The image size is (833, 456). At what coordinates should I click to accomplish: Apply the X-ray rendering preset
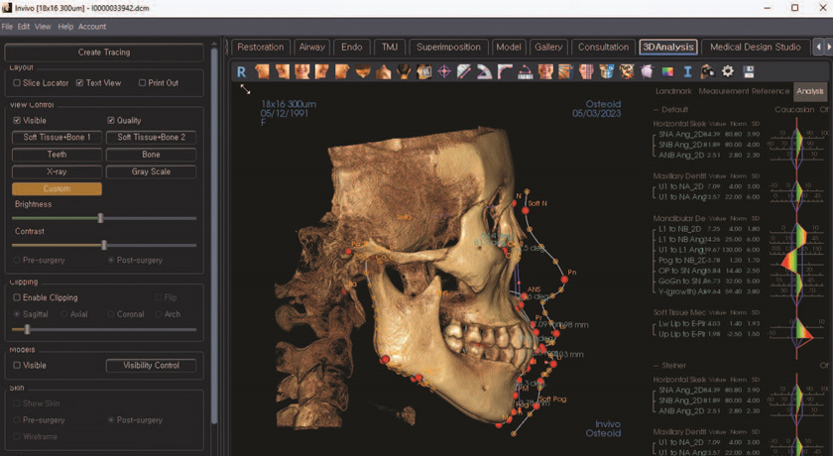(x=57, y=171)
